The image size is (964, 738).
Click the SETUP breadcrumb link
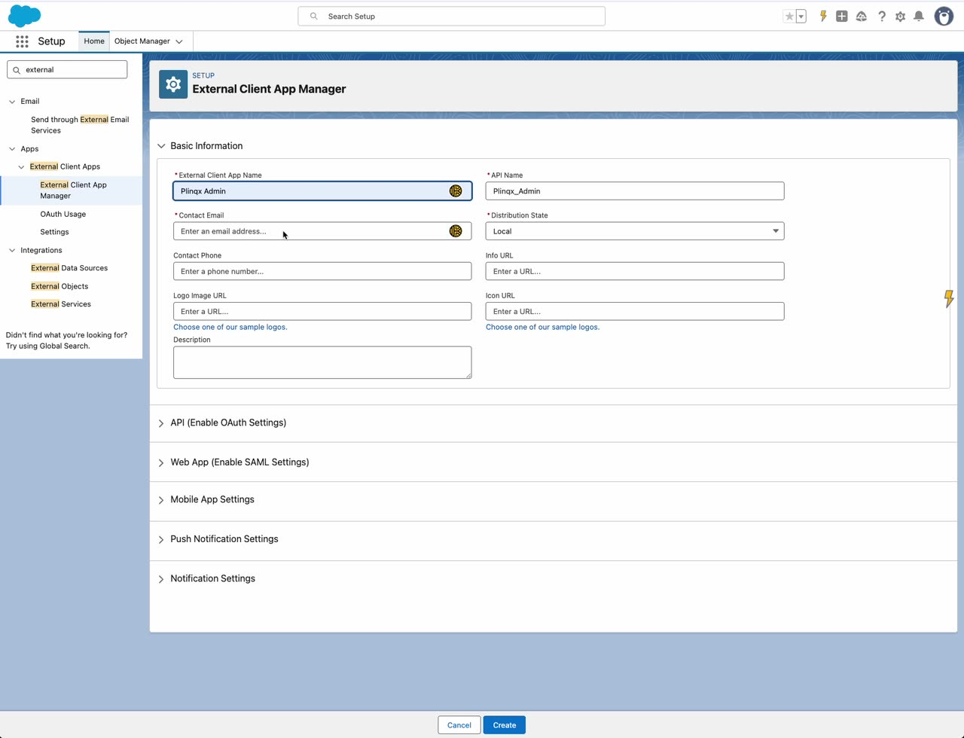coord(203,75)
